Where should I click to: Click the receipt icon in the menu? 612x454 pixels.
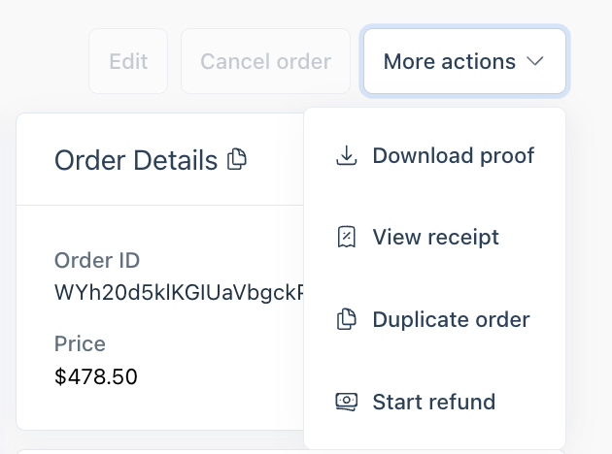(346, 237)
